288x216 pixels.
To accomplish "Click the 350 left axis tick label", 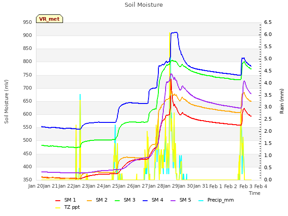I will point(27,180).
